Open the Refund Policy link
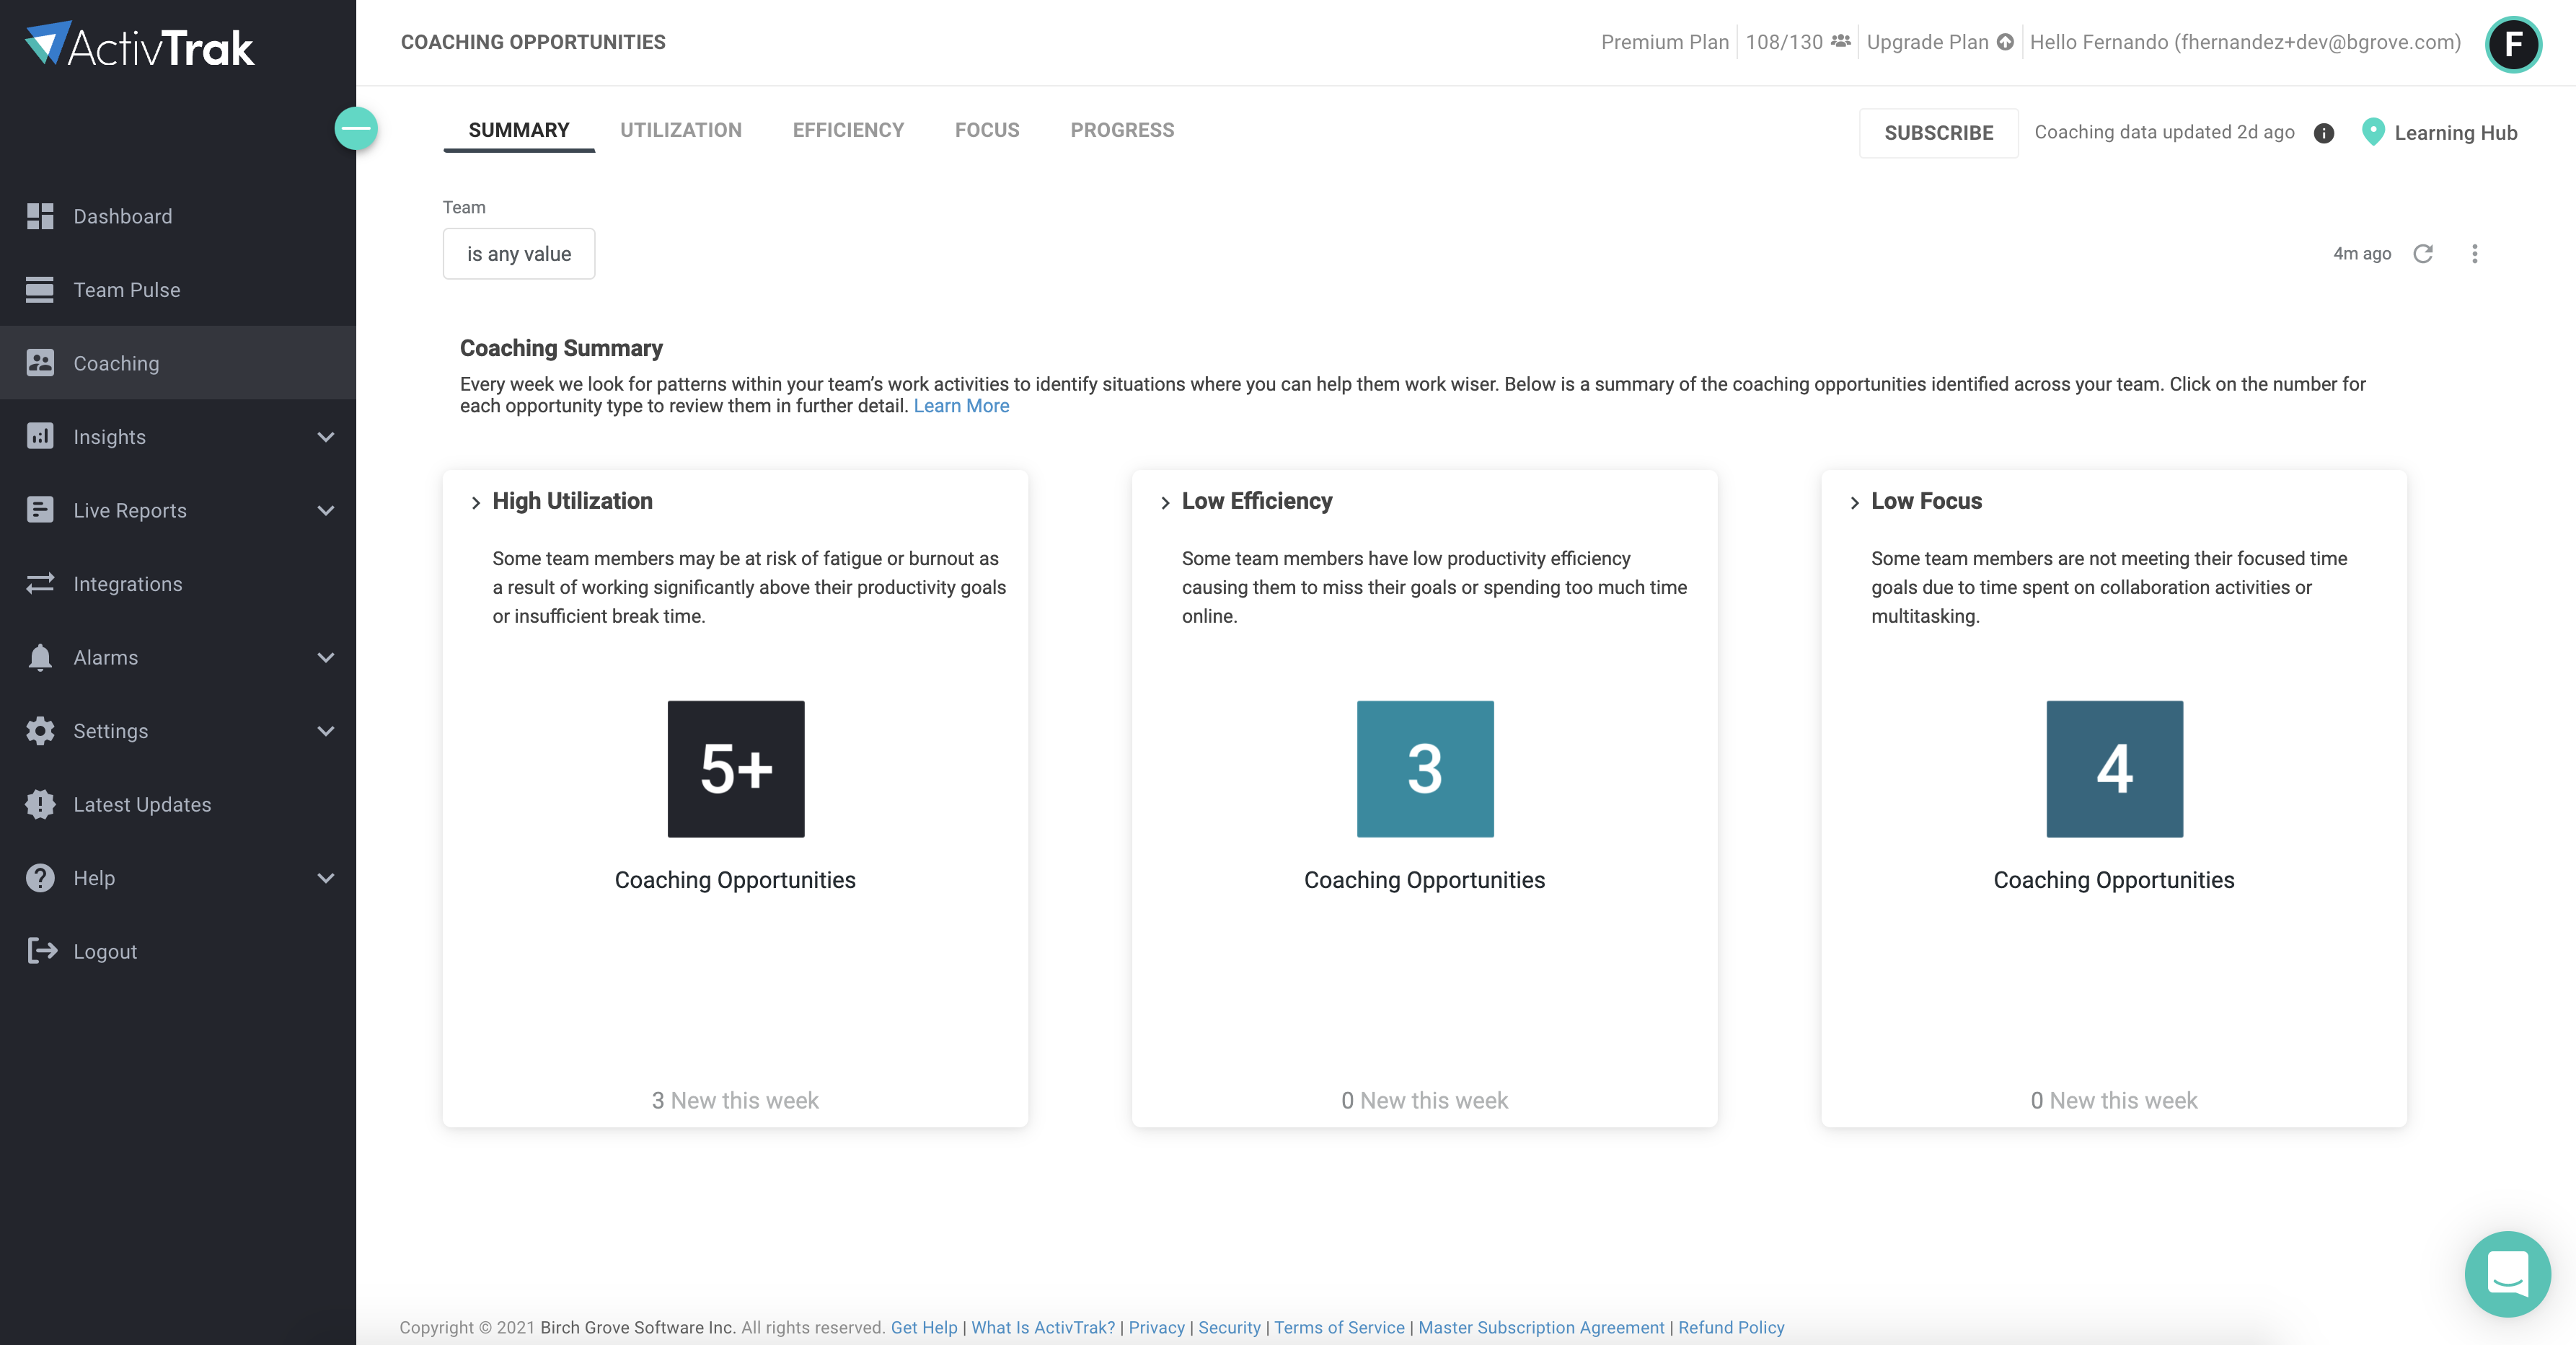Image resolution: width=2576 pixels, height=1345 pixels. 1731,1327
